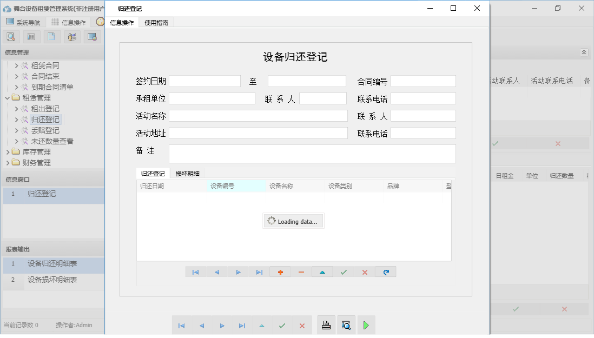Select the magnifier query icon in main toolbar

(11, 36)
